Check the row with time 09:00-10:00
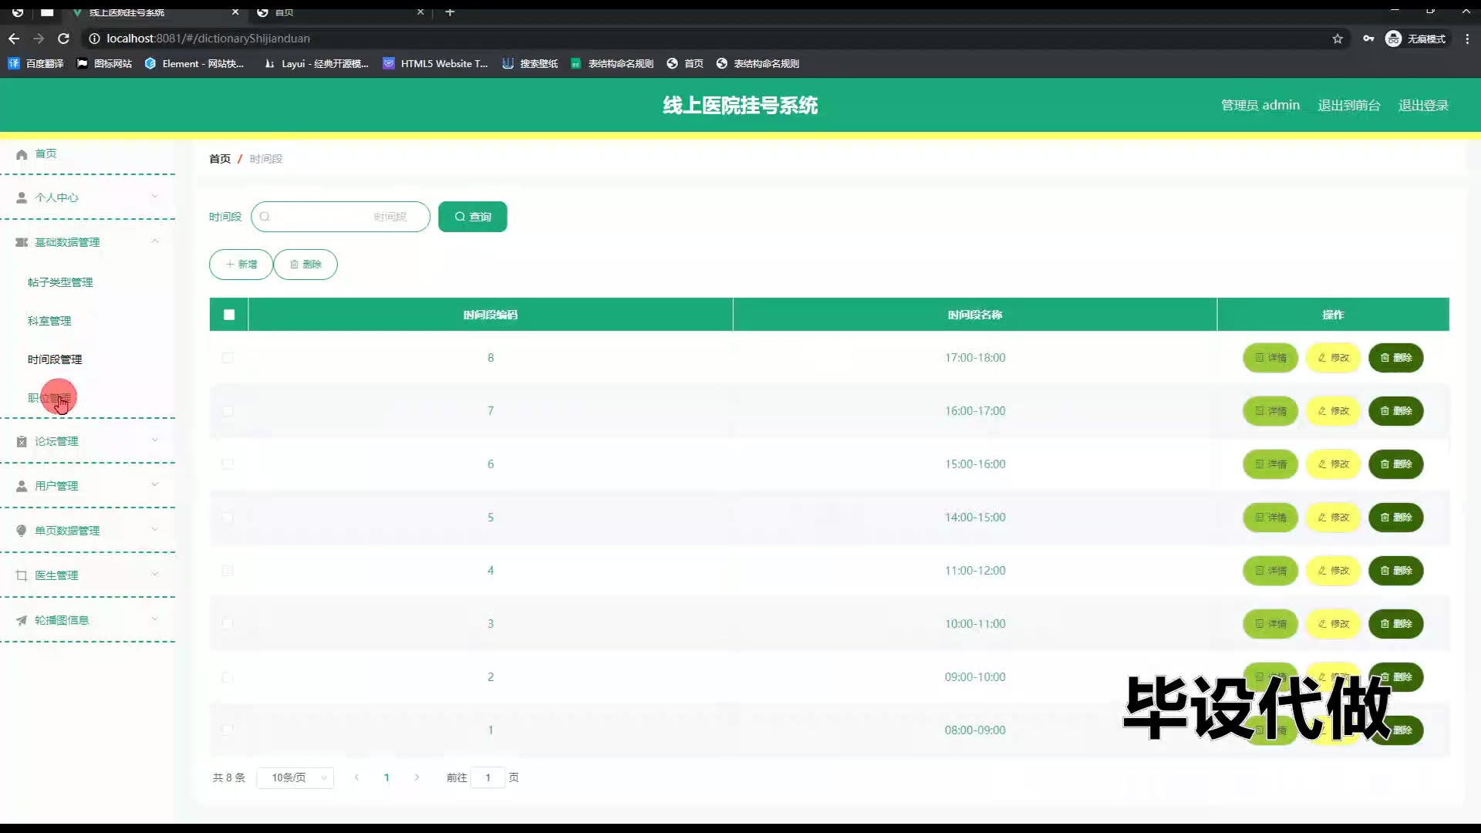 228,677
